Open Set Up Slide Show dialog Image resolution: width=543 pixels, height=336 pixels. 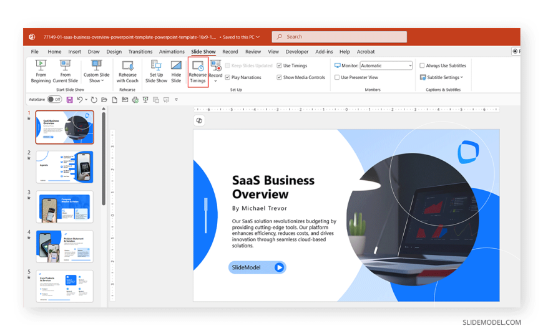[x=156, y=71]
